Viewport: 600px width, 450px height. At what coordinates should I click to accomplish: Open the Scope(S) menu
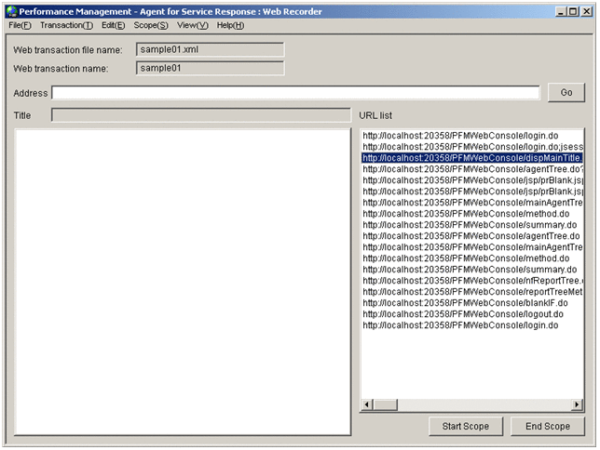(x=151, y=25)
